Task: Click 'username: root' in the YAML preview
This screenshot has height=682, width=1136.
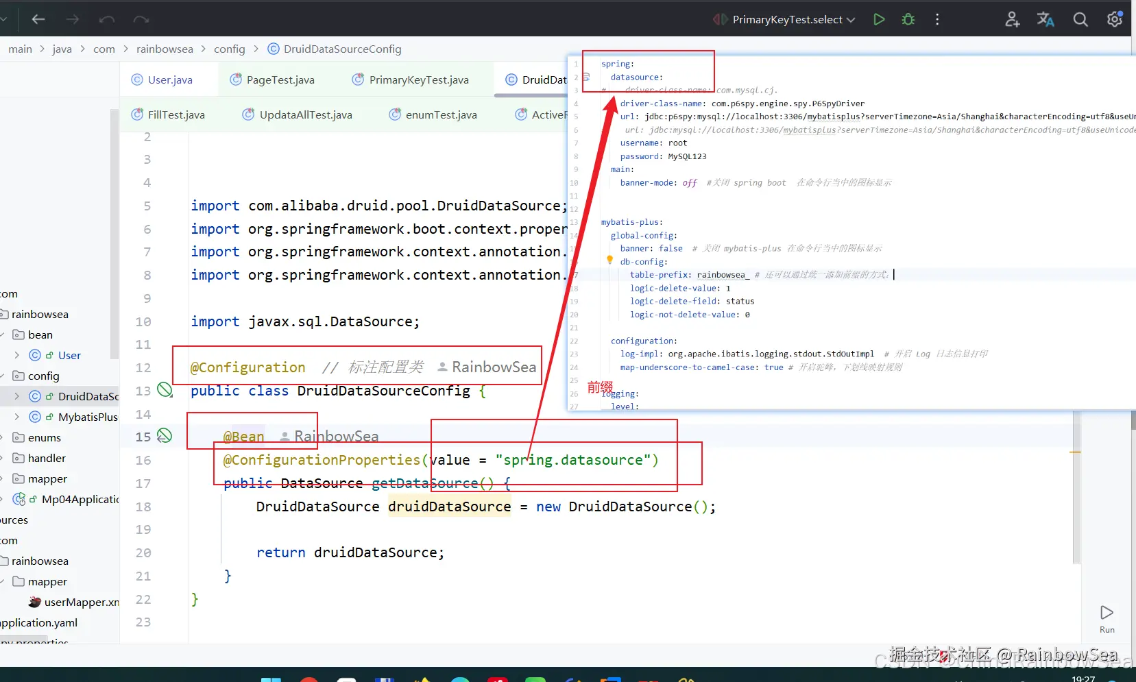Action: point(653,143)
